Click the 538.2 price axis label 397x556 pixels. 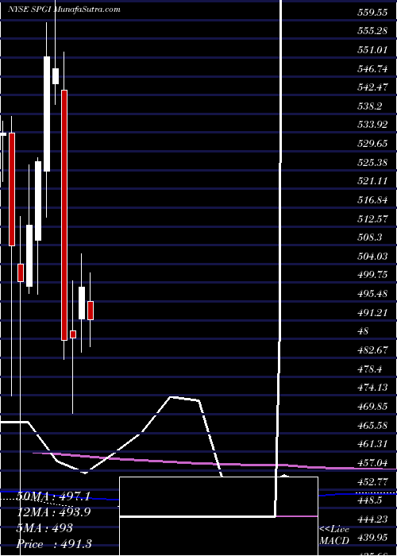click(369, 107)
